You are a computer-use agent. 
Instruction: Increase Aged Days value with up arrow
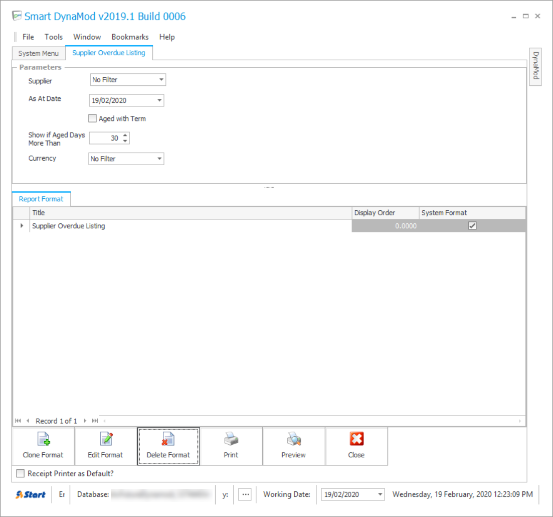coord(125,135)
